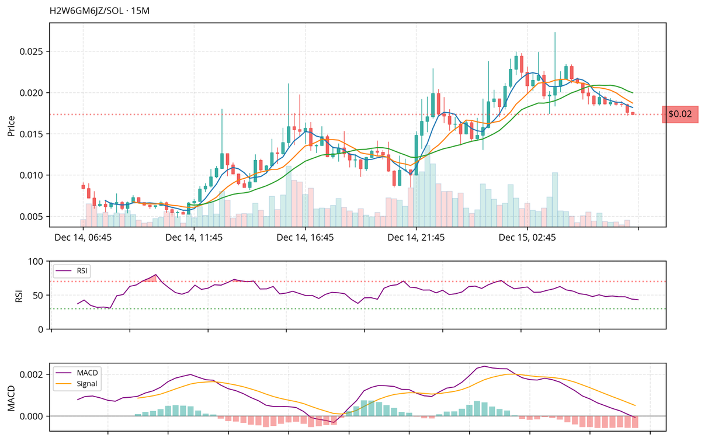Viewport: 701px width, 441px height.
Task: Click the 0.020 price axis value
Action: coord(33,93)
